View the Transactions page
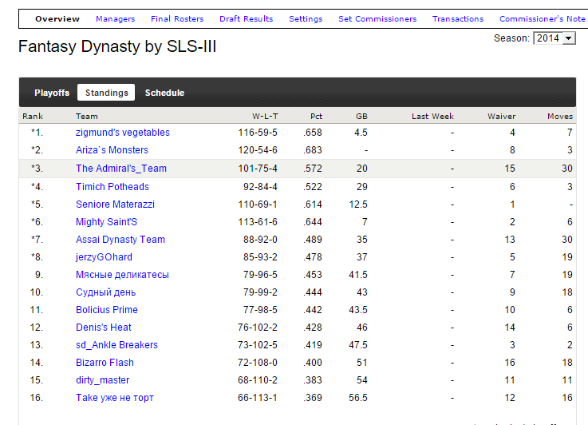The image size is (588, 425). click(x=458, y=19)
